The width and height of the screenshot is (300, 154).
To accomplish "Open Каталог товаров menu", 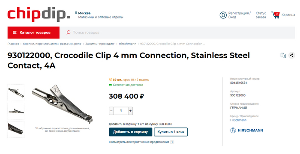I will [33, 33].
